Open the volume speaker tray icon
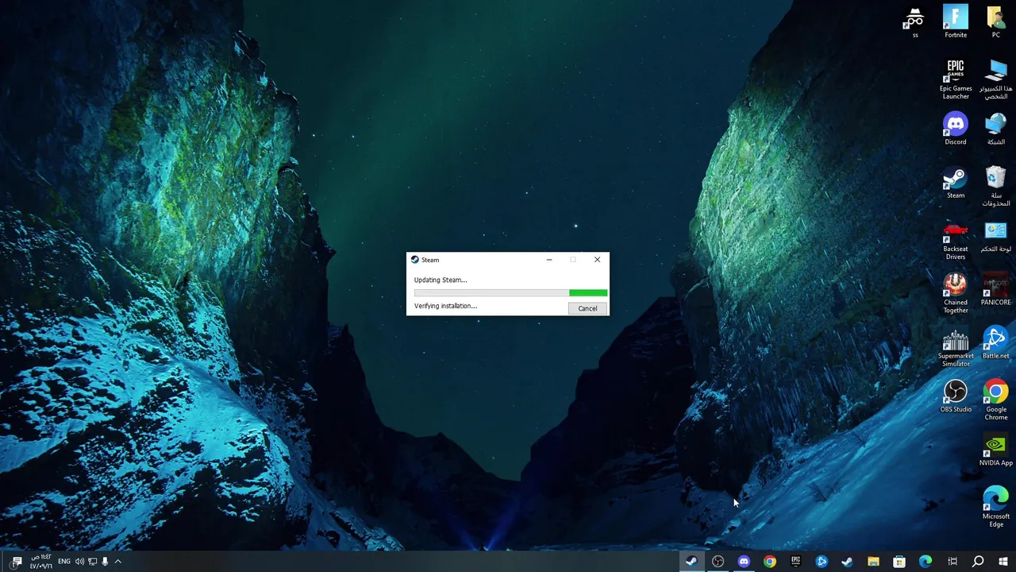This screenshot has height=572, width=1016. coord(79,562)
